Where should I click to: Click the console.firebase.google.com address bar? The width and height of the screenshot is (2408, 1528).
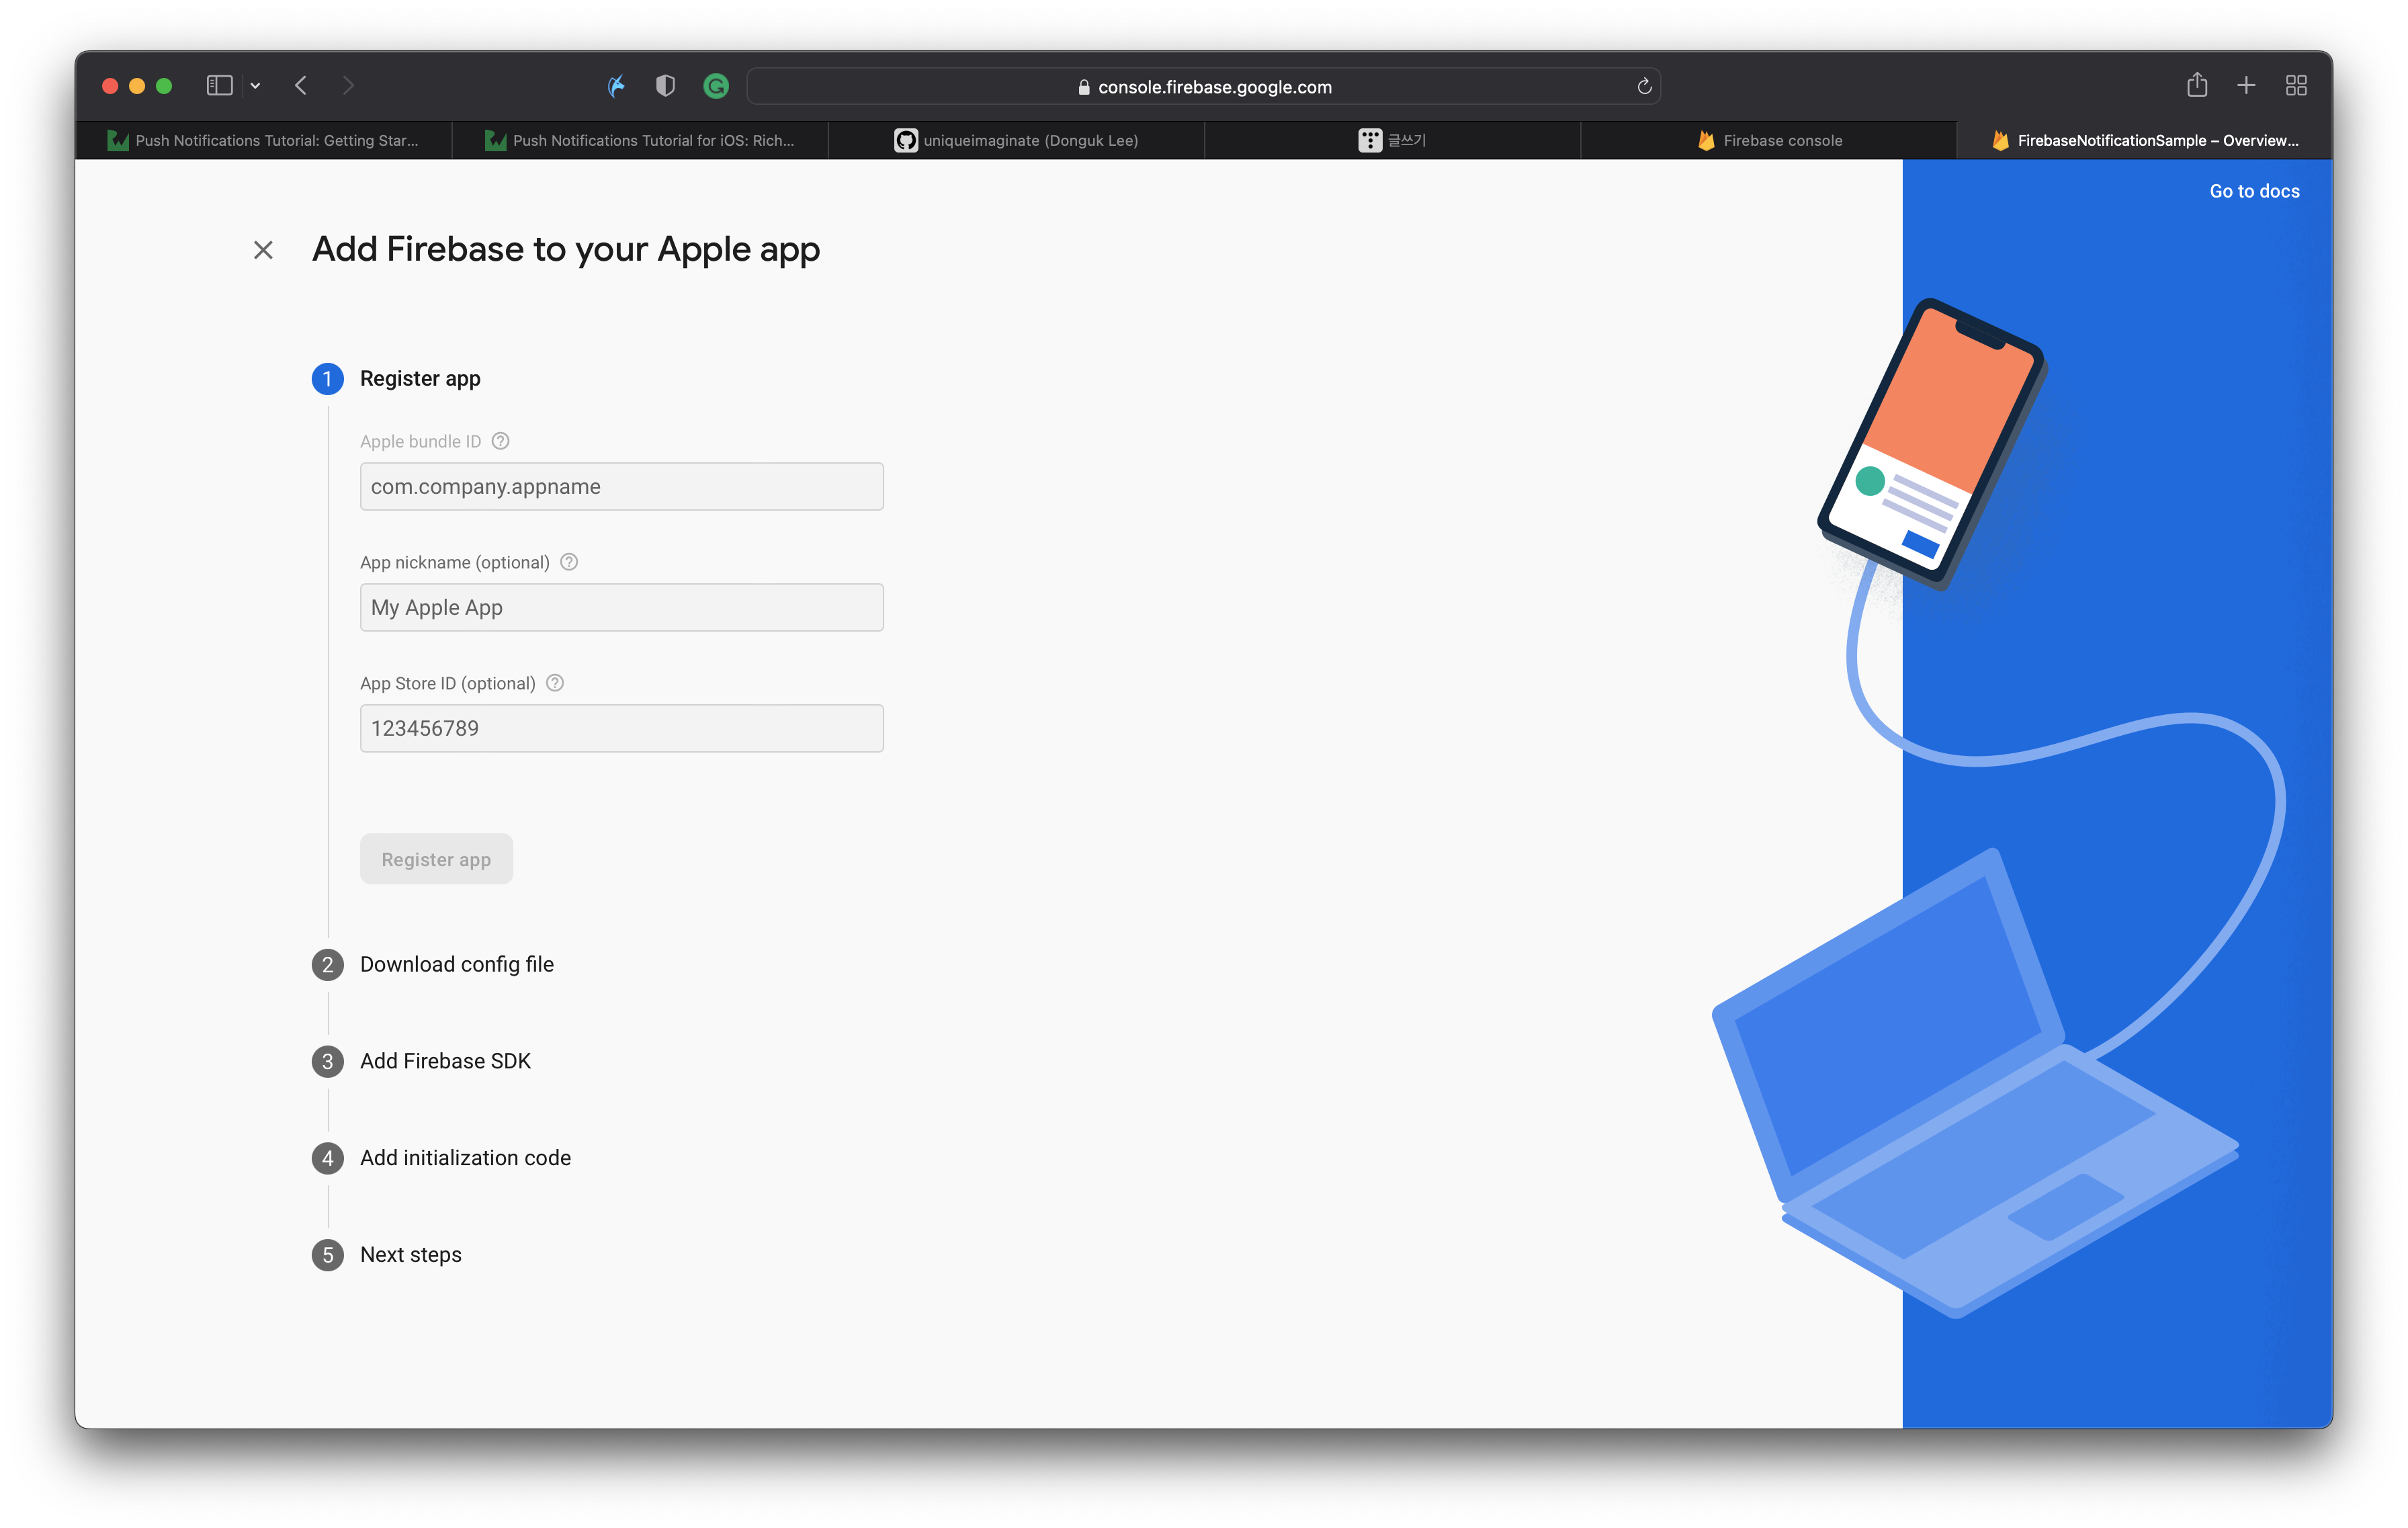(1204, 87)
